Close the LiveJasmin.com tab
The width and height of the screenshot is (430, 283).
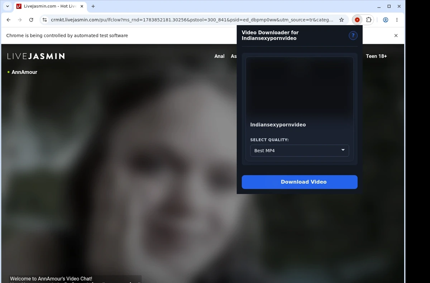point(82,6)
